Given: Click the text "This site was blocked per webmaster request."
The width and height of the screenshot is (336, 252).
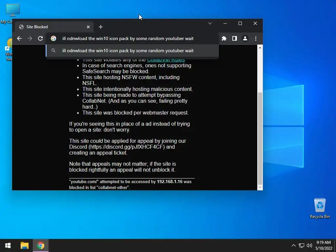Looking at the screenshot, I should coord(136,113).
